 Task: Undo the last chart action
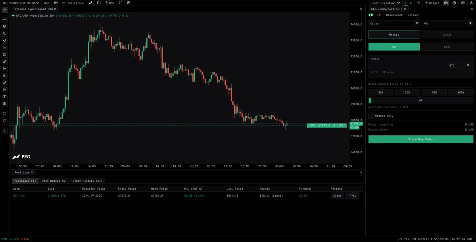pyautogui.click(x=4, y=114)
